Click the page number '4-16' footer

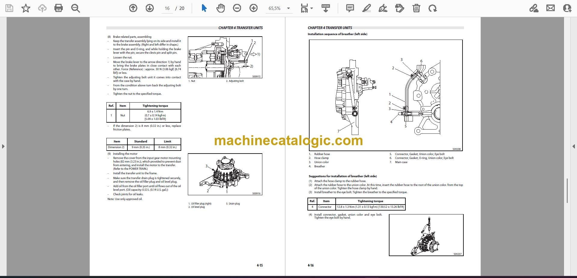click(311, 265)
